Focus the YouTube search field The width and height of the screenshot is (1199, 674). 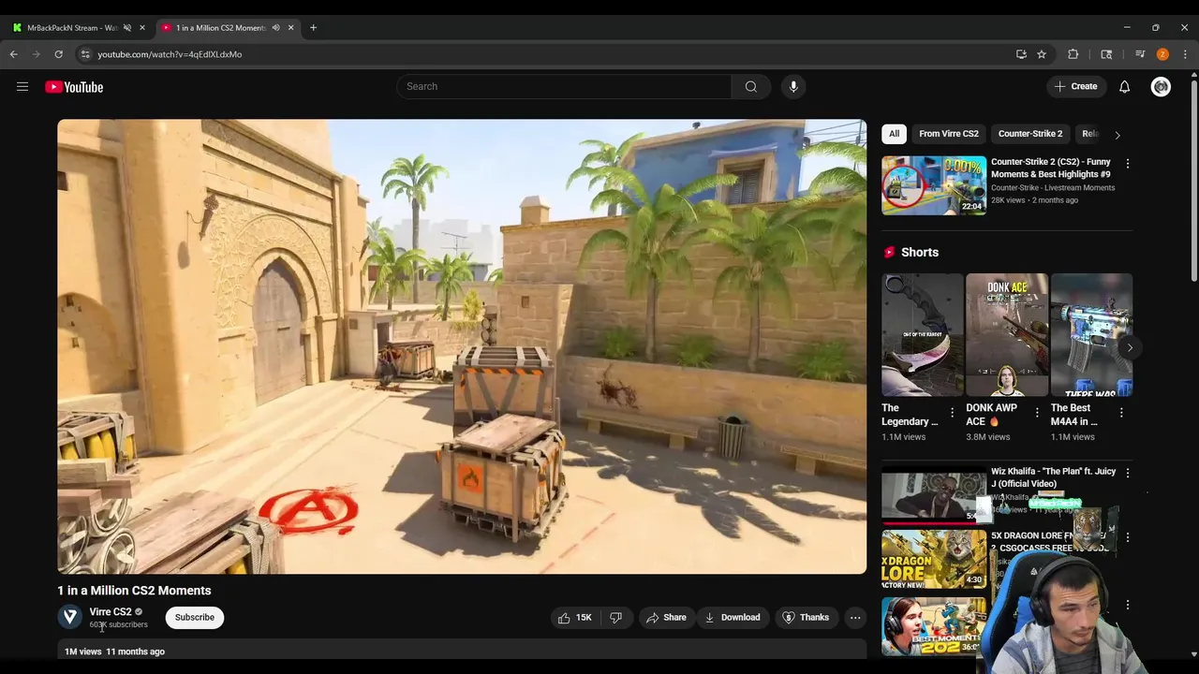(565, 87)
